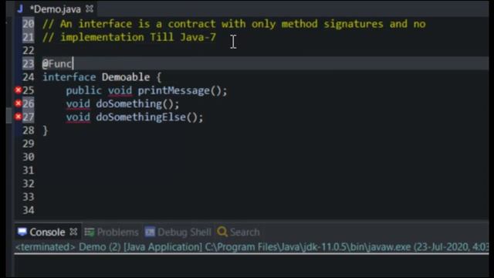
Task: Click the Search magnifier icon
Action: click(222, 232)
